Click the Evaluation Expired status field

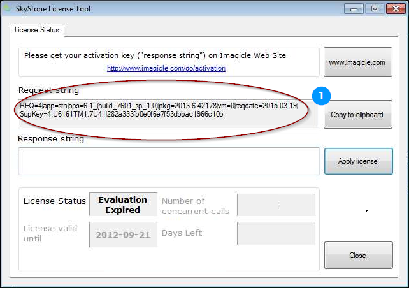point(123,205)
